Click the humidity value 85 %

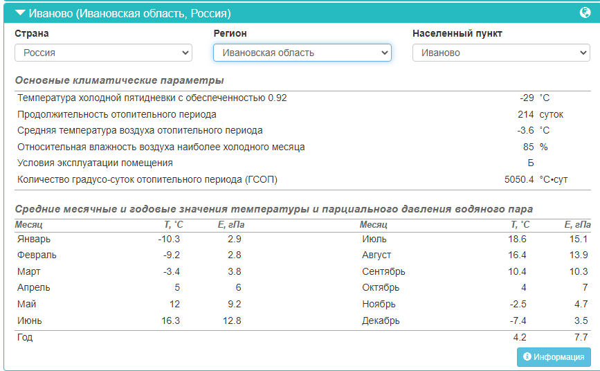[x=536, y=147]
